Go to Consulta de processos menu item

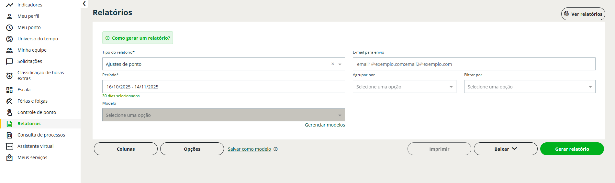click(41, 135)
